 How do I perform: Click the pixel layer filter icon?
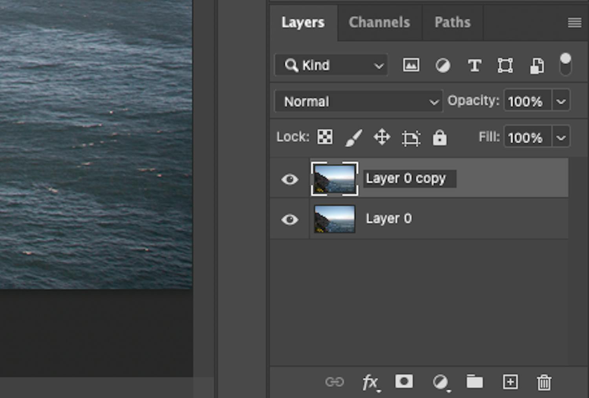tap(411, 65)
